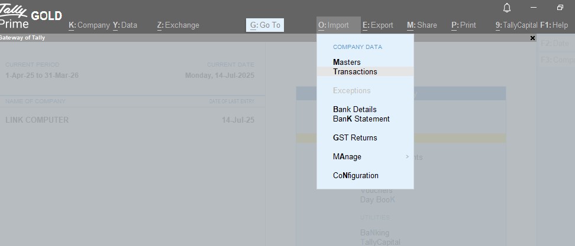Open the Exchange menu
Viewport: 575px width, 246px height.
(178, 25)
